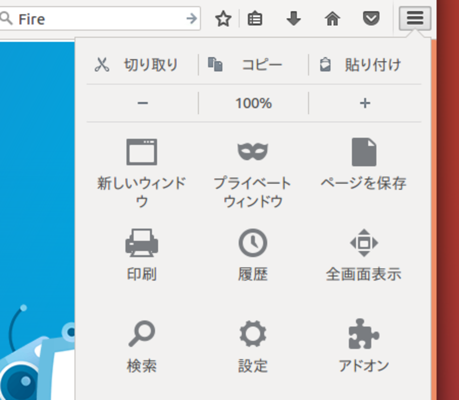This screenshot has width=459, height=400.
Task: Click the search go arrow
Action: coord(192,18)
